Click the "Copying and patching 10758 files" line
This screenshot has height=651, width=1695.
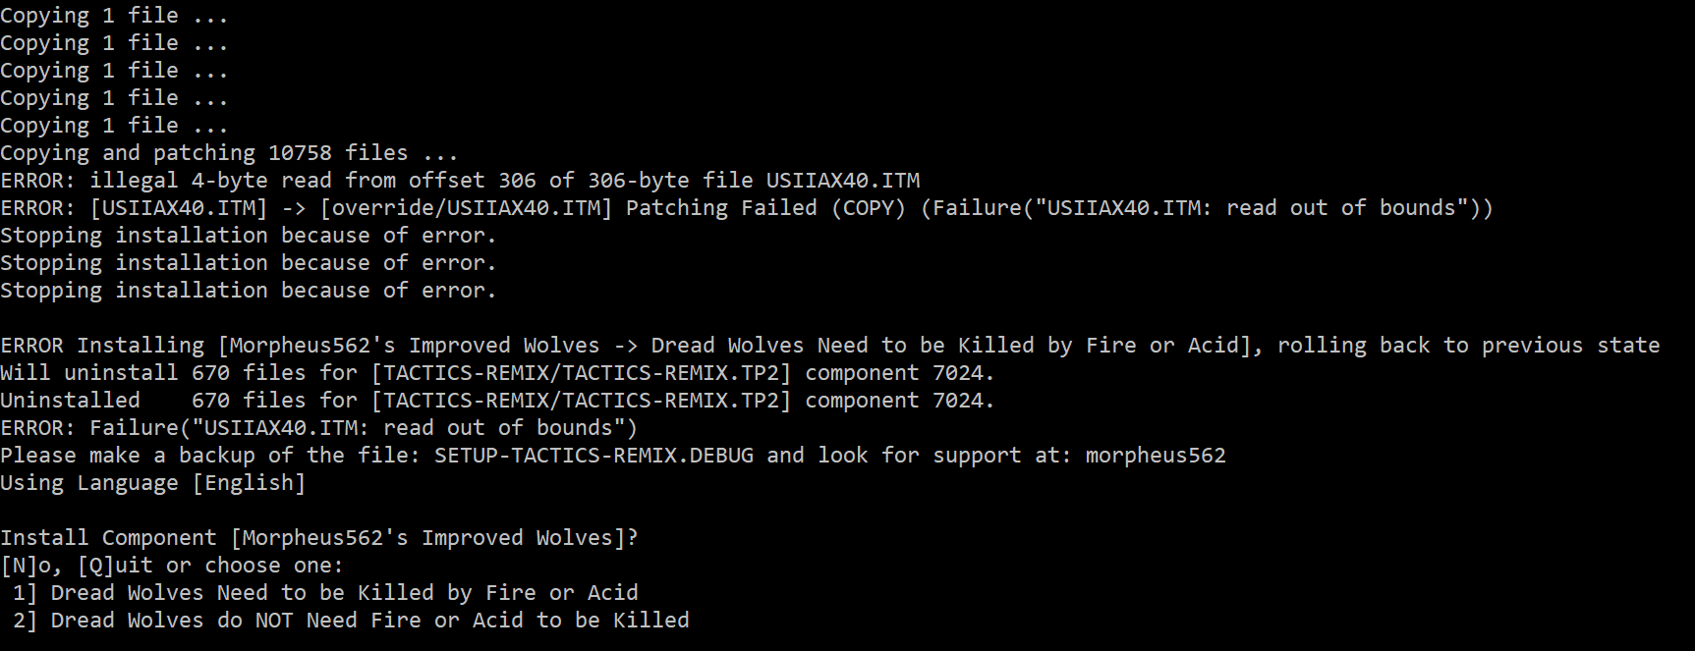pos(228,153)
